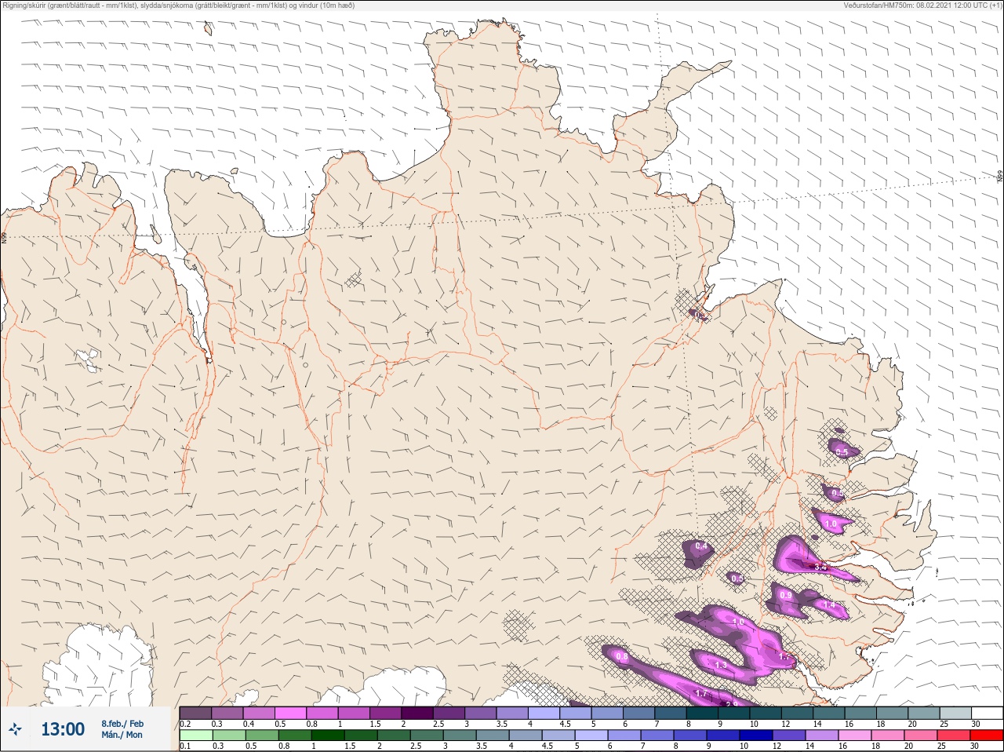This screenshot has width=1004, height=752.
Task: Click the dark blue 10 swatch in bottom legend
Action: pyautogui.click(x=757, y=736)
